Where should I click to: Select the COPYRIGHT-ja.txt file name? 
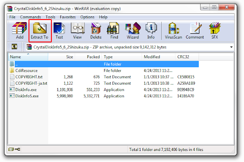coord(31,83)
